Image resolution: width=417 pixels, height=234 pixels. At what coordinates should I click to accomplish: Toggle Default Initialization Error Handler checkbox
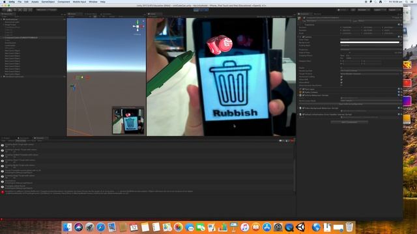[303, 114]
